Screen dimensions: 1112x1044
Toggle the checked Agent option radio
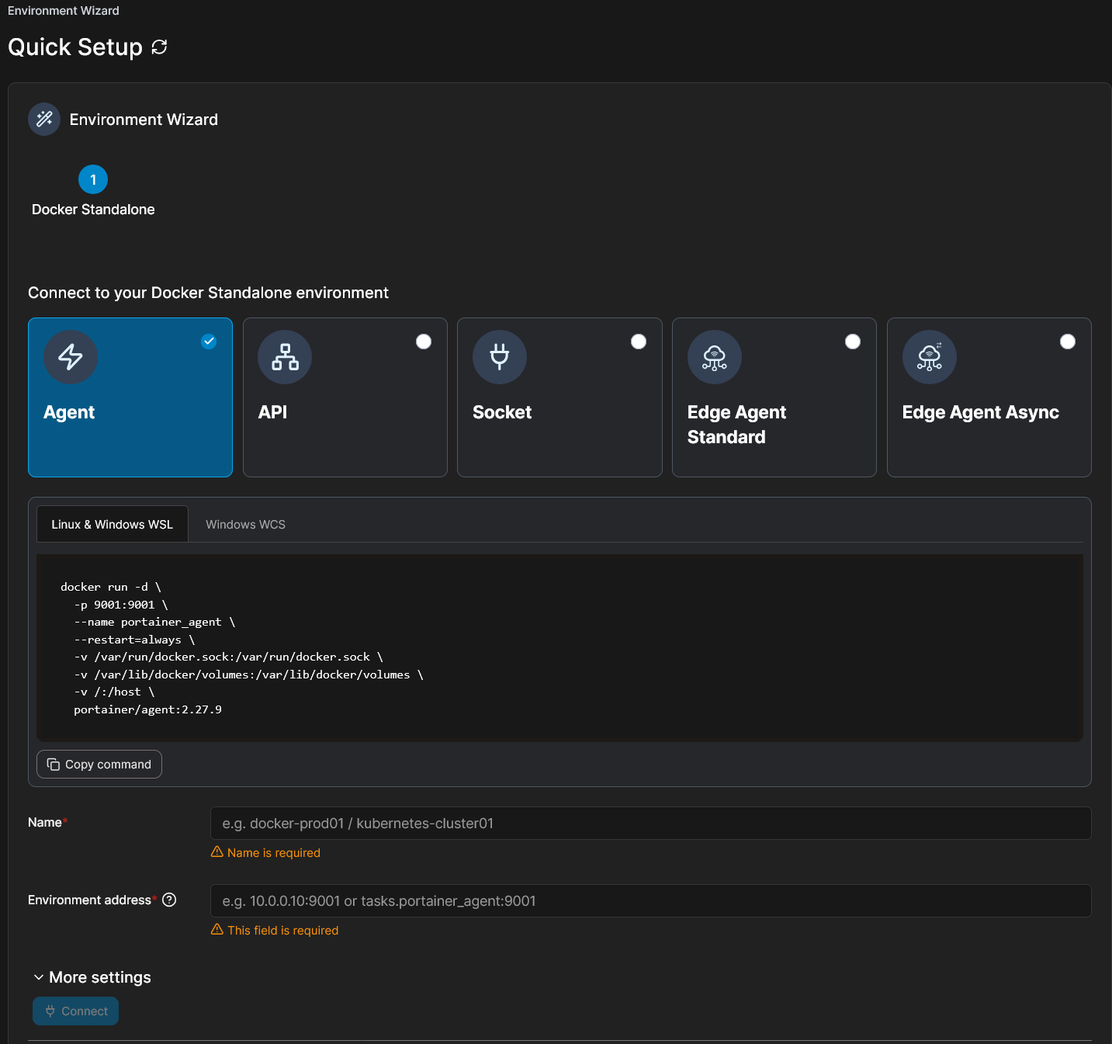[x=209, y=342]
